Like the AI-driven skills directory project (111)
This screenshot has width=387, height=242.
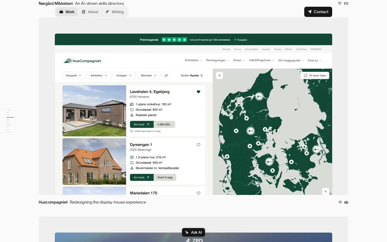(x=340, y=3)
